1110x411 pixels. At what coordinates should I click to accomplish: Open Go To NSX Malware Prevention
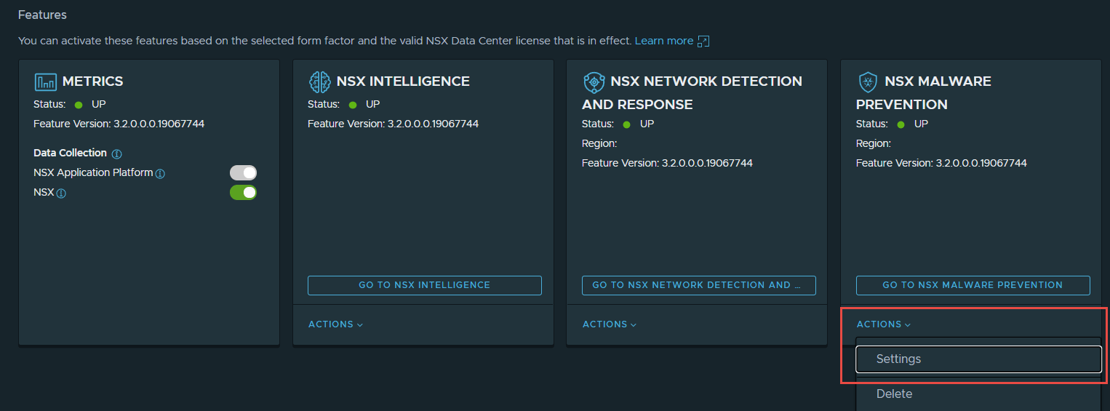(973, 285)
